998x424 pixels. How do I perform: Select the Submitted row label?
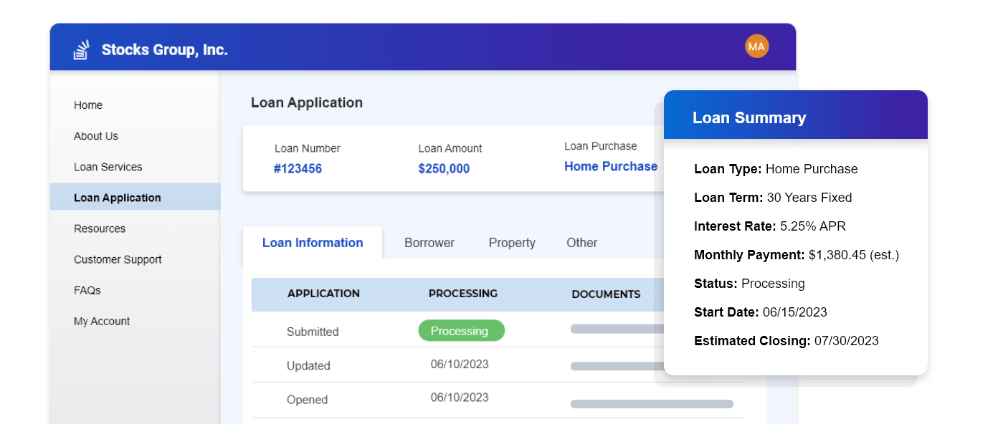pyautogui.click(x=313, y=332)
